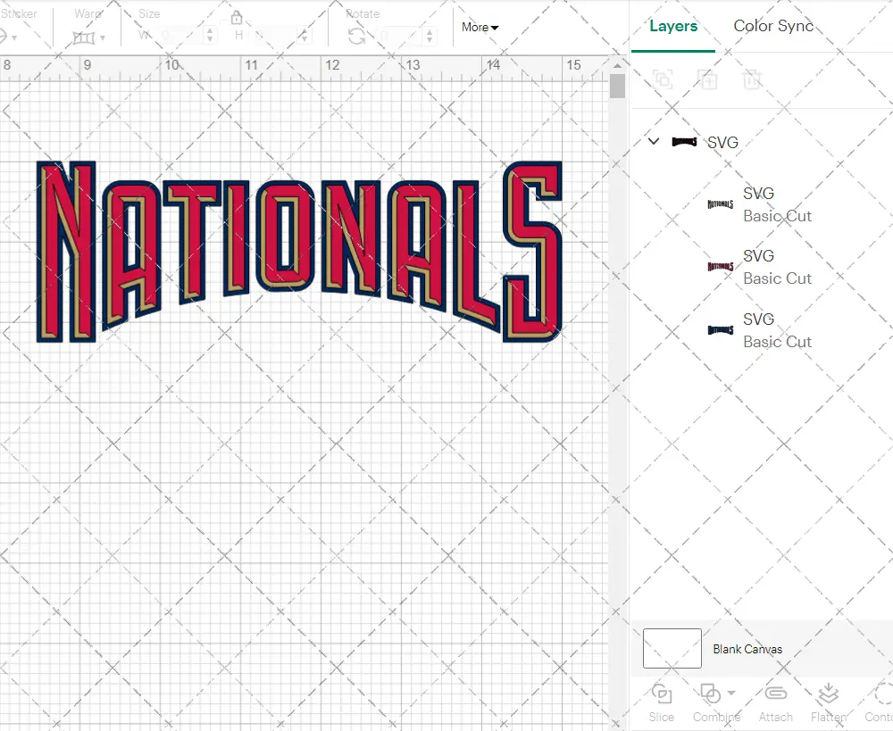
Task: Click the Slice tool icon
Action: click(x=662, y=694)
